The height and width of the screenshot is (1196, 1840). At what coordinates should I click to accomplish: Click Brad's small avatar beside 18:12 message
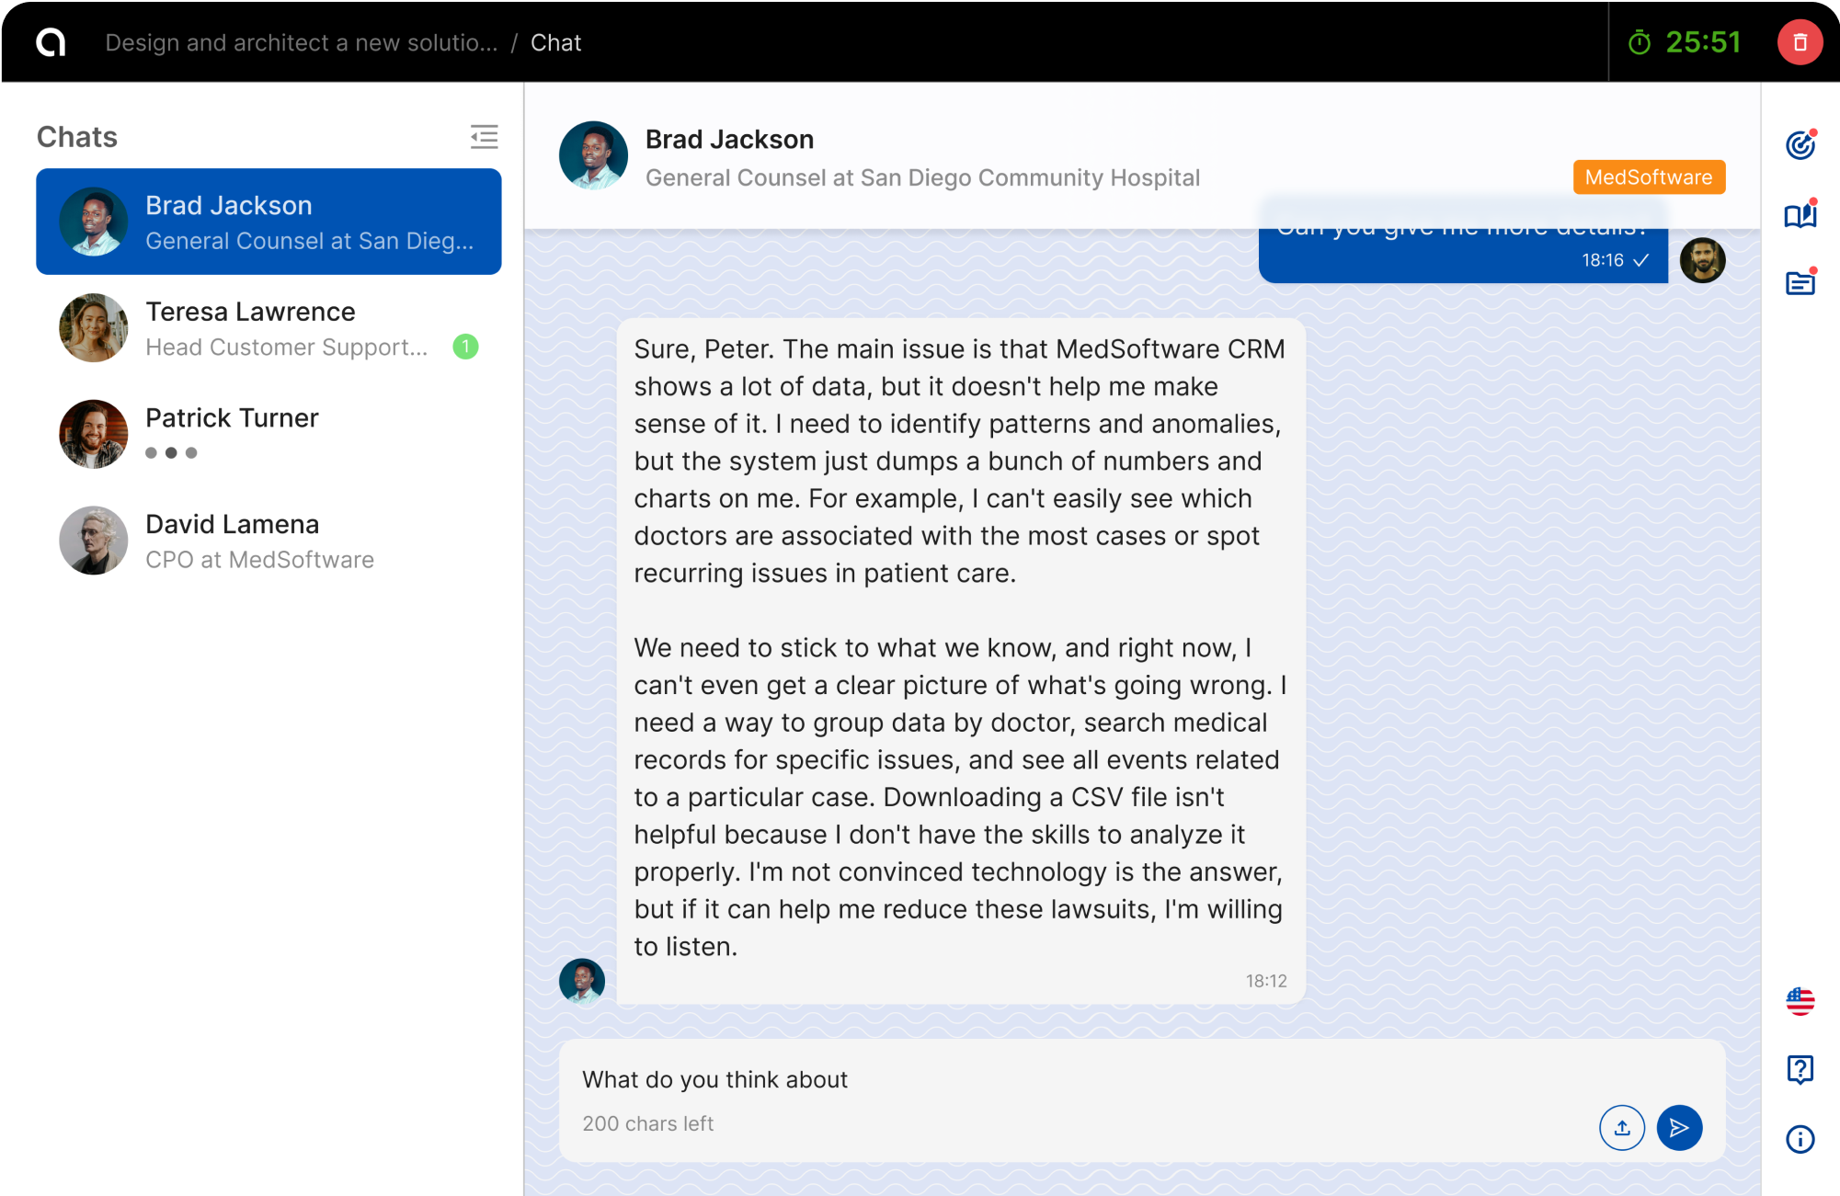click(x=582, y=981)
